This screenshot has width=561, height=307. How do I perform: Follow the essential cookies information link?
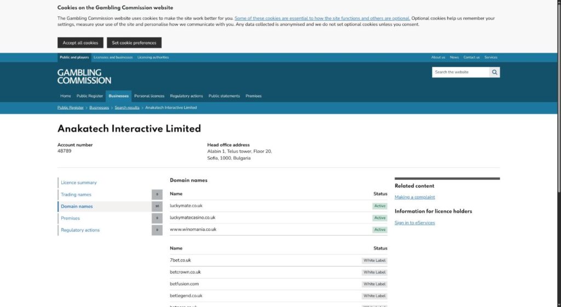[x=322, y=18]
